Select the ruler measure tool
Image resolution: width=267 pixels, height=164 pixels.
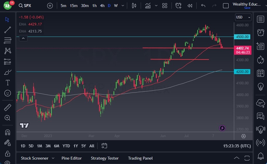8,107
